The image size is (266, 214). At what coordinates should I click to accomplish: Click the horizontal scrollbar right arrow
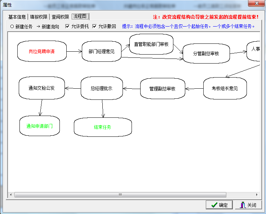tap(257, 195)
